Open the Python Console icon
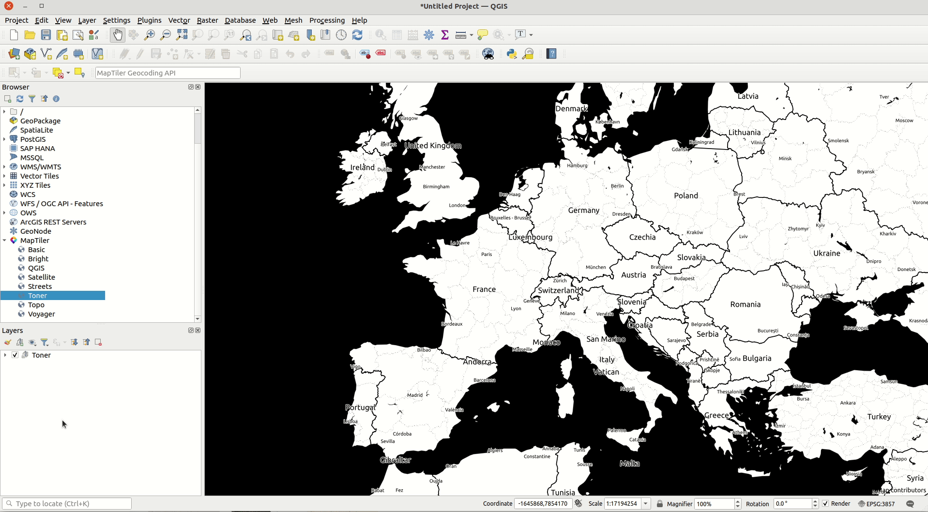The width and height of the screenshot is (928, 512). [x=512, y=54]
